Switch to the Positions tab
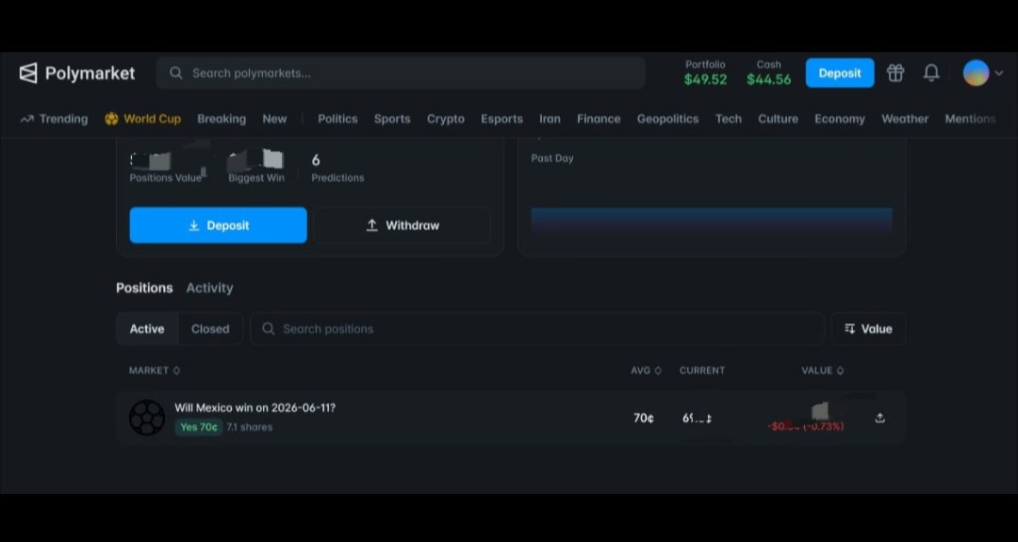This screenshot has height=542, width=1018. pos(144,287)
